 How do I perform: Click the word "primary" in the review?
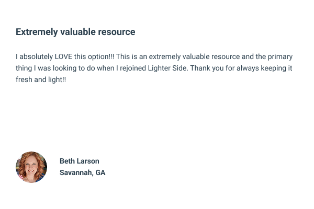(x=280, y=57)
